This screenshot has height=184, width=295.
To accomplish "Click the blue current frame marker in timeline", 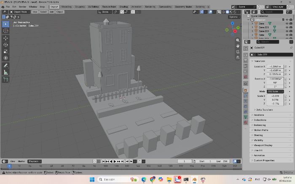I will 9,166.
